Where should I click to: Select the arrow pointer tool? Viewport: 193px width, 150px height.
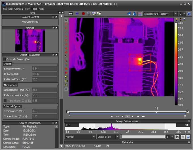point(66,20)
